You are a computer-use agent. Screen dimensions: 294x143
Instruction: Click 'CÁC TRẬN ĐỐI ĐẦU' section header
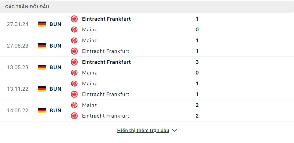click(27, 6)
